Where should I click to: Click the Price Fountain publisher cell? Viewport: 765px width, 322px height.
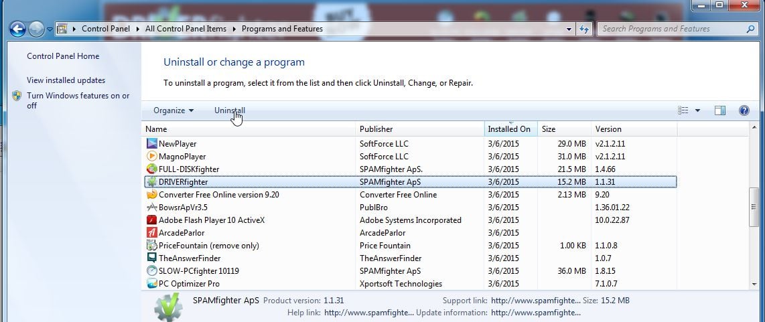coord(385,246)
